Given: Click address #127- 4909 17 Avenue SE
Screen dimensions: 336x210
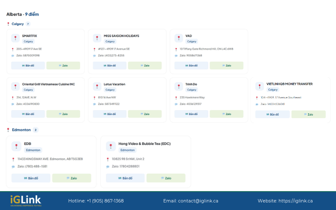Looking at the screenshot, I should (x=114, y=49).
